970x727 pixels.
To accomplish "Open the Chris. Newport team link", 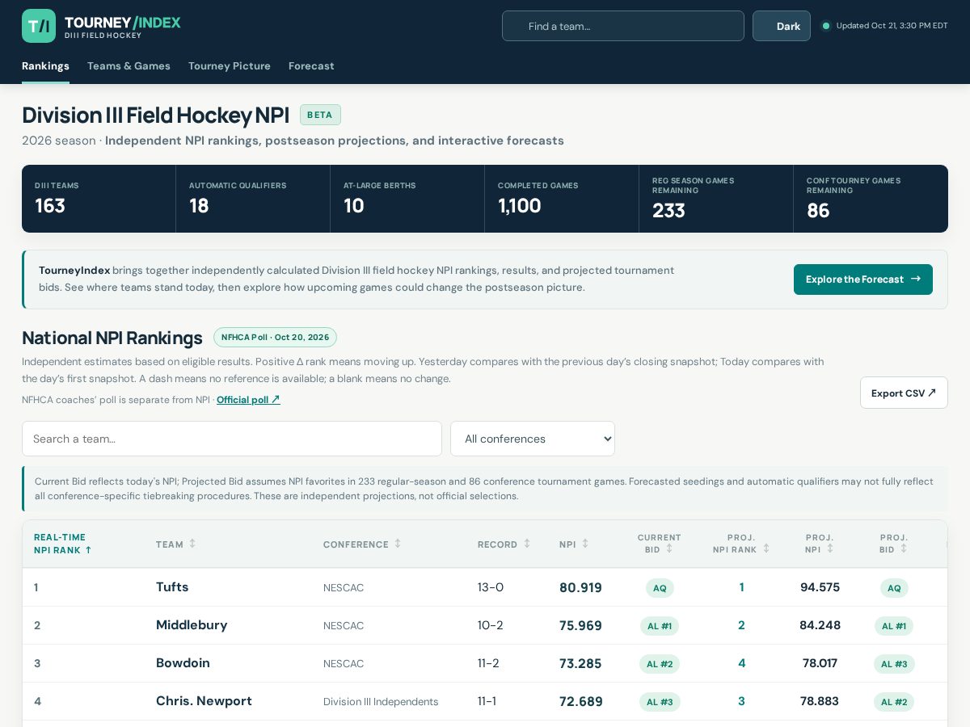I will click(x=204, y=701).
